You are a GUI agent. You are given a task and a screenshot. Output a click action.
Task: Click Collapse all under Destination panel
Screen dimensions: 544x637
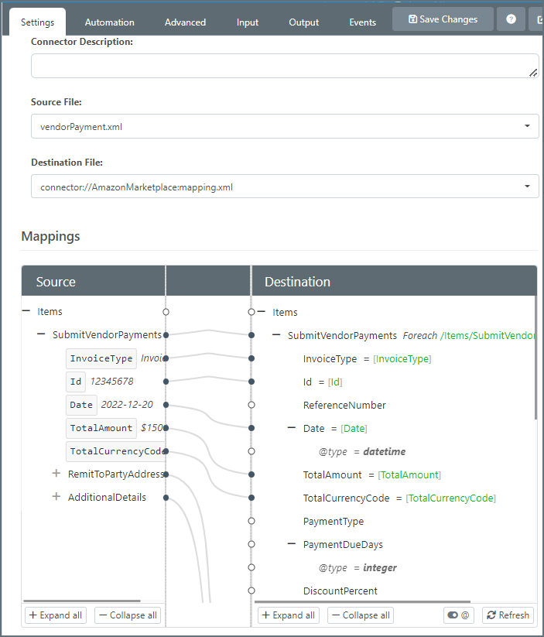pyautogui.click(x=361, y=615)
